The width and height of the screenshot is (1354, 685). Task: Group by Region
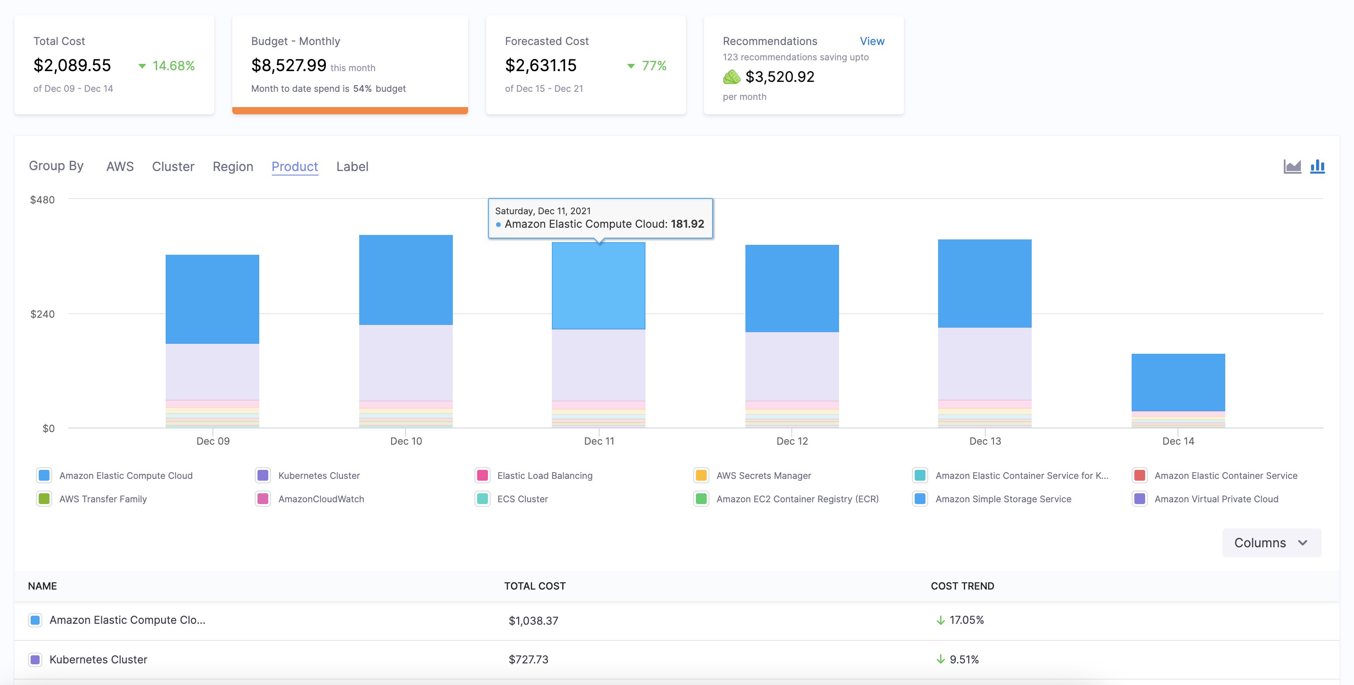[233, 167]
